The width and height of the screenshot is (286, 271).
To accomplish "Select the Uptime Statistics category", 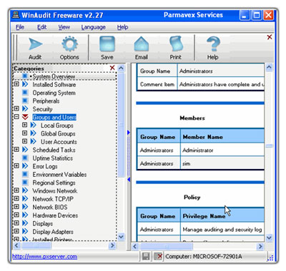I will [53, 158].
